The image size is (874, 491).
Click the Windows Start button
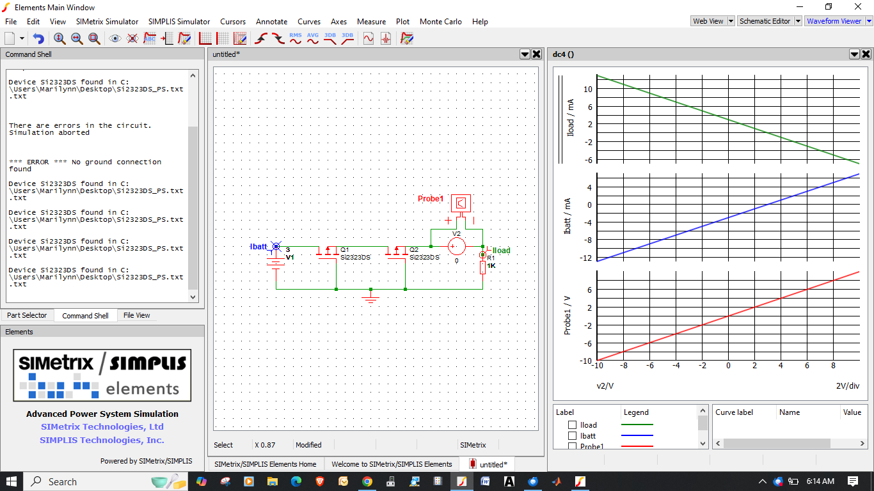coord(12,481)
